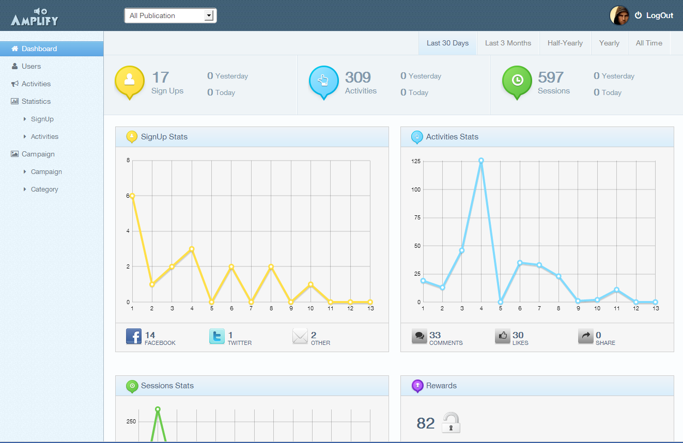Click the Activities Stats header icon

click(x=417, y=137)
